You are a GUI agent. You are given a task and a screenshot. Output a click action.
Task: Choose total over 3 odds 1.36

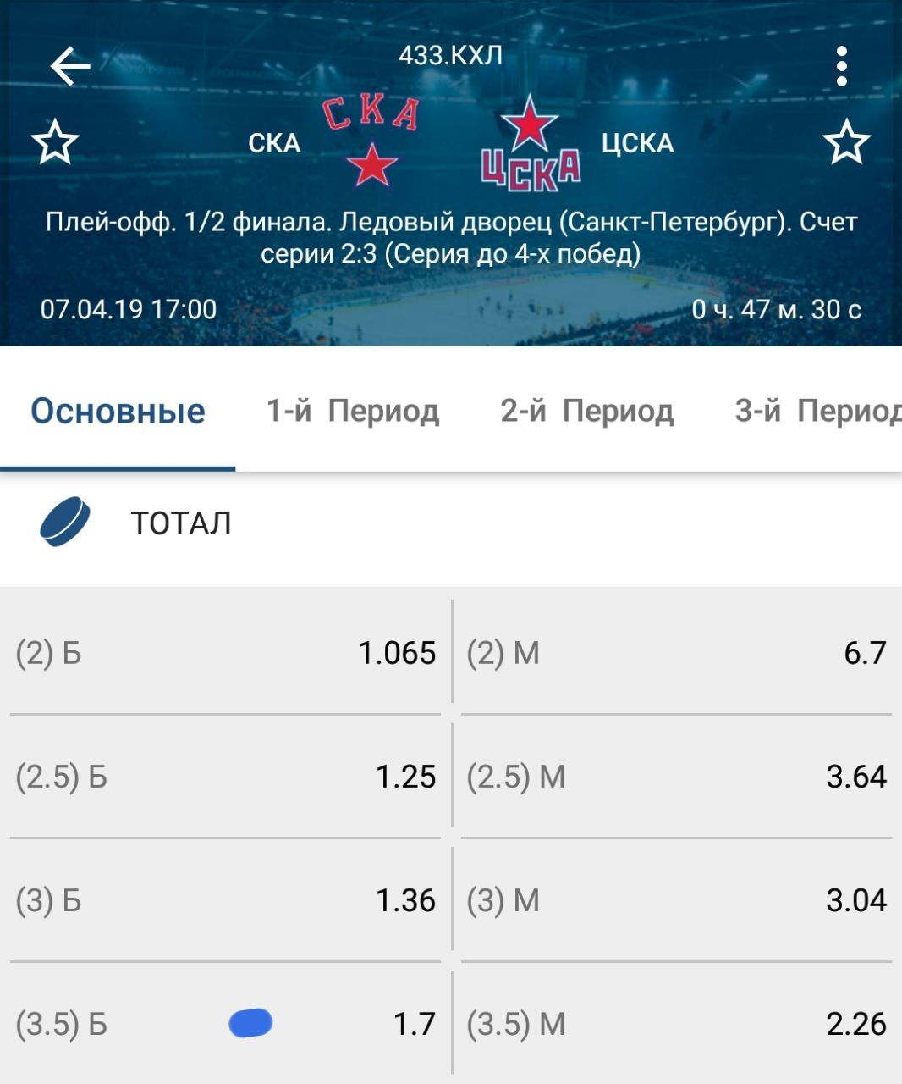pos(226,900)
